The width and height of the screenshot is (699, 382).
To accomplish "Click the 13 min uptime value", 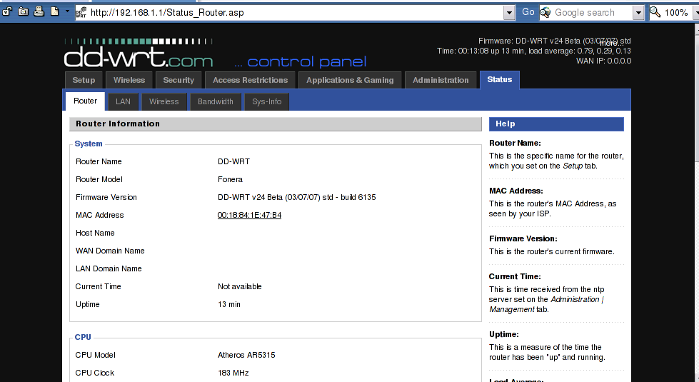I will [x=228, y=304].
